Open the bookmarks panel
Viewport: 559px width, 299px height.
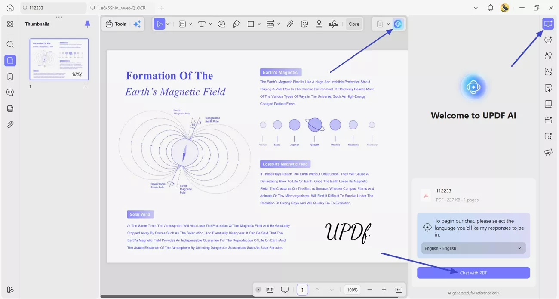(10, 77)
